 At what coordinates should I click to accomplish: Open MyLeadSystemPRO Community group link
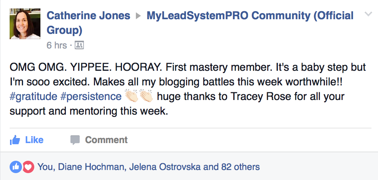point(250,16)
